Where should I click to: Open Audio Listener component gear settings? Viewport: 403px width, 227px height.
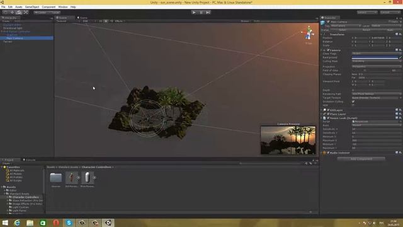(400, 153)
